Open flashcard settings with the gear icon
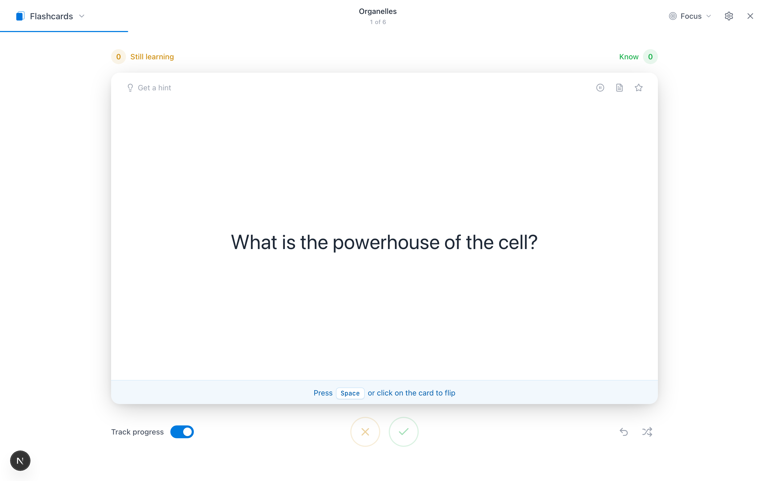This screenshot has width=769, height=481. [729, 16]
